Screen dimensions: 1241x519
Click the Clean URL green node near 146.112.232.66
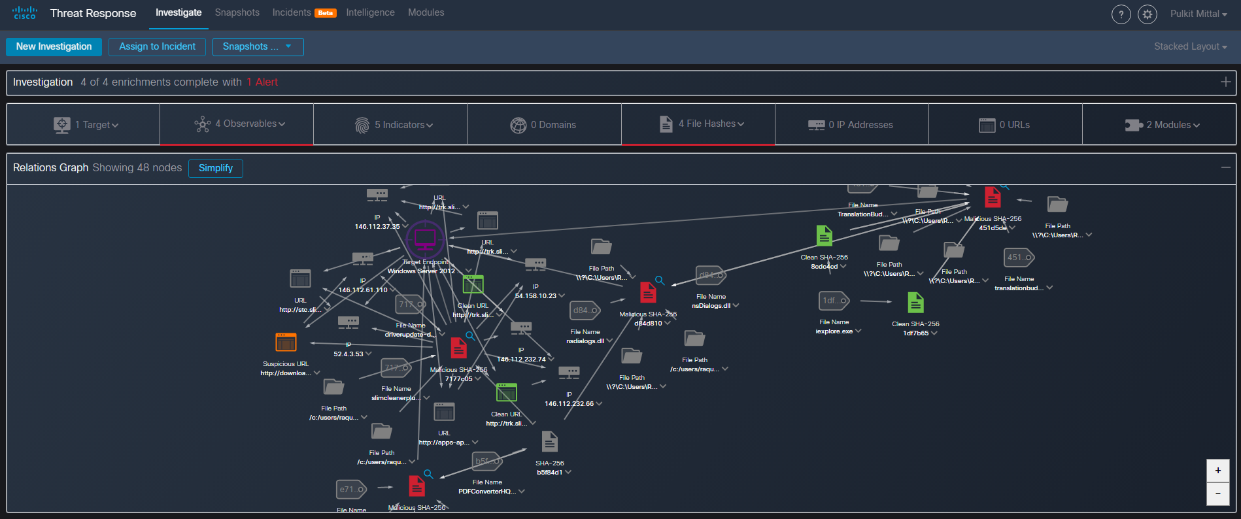tap(507, 392)
